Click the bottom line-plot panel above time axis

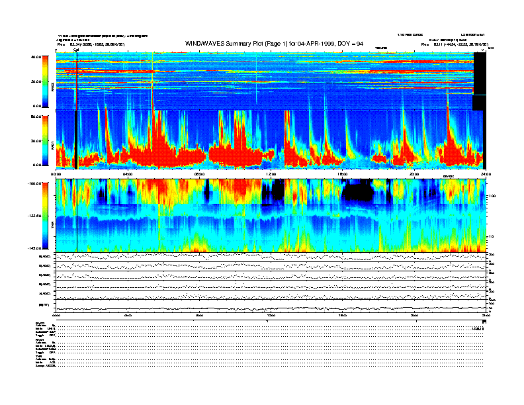[x=271, y=306]
